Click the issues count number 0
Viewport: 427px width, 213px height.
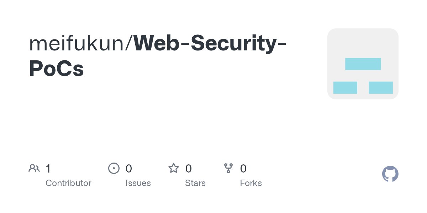(129, 168)
